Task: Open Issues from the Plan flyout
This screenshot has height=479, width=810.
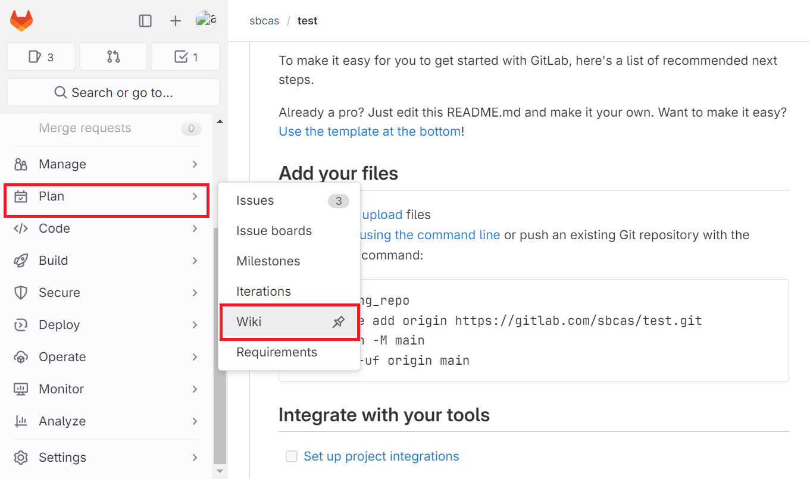Action: [x=289, y=201]
